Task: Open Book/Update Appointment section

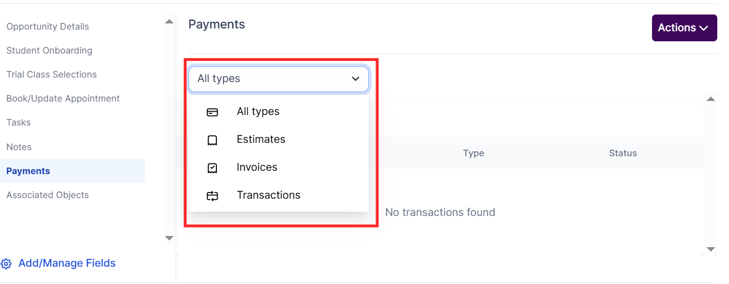Action: [x=63, y=98]
